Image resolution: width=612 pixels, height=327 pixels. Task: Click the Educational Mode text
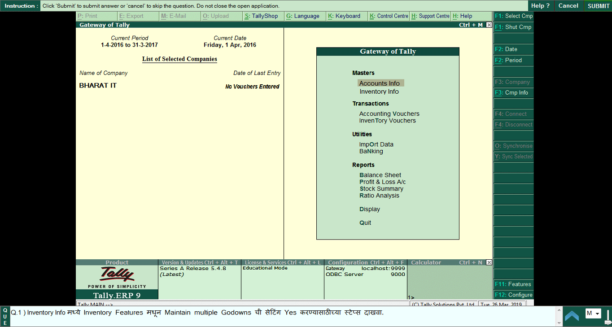[265, 268]
